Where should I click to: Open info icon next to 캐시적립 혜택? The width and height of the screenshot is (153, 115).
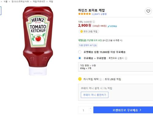100,79
